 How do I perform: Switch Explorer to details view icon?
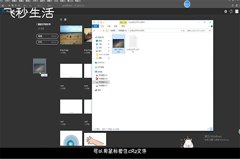coord(209,129)
